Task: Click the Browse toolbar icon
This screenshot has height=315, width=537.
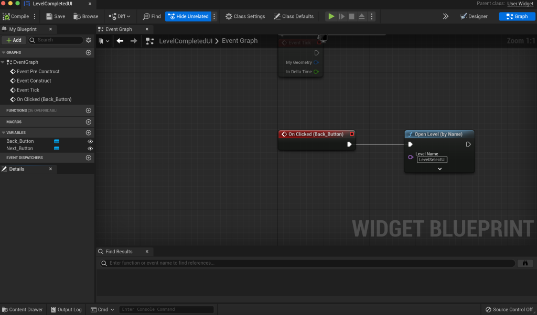Action: (x=78, y=16)
